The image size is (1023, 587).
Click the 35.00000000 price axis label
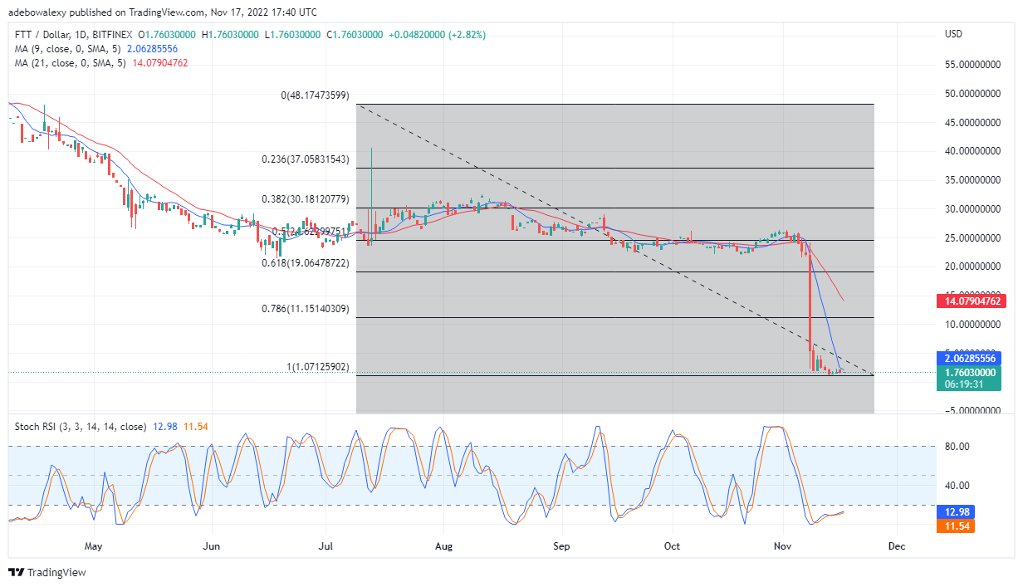[x=973, y=179]
